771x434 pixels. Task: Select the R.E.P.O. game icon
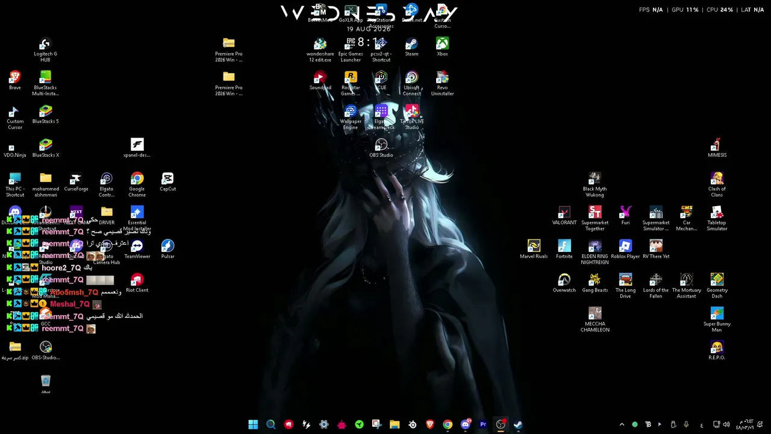[x=717, y=351]
